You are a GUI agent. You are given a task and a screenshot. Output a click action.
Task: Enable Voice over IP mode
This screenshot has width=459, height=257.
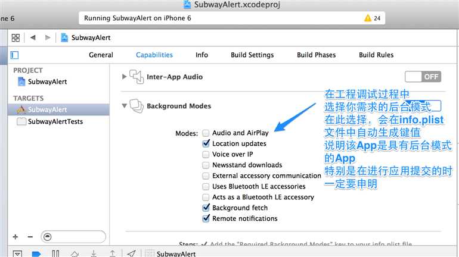click(206, 154)
